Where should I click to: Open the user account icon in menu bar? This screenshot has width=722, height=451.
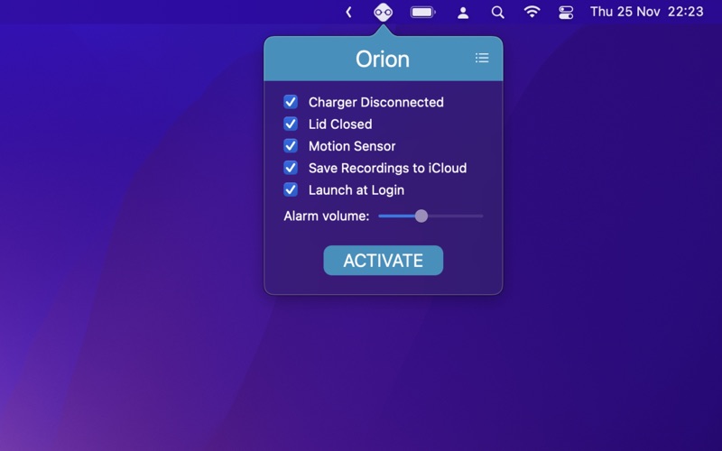pos(463,13)
